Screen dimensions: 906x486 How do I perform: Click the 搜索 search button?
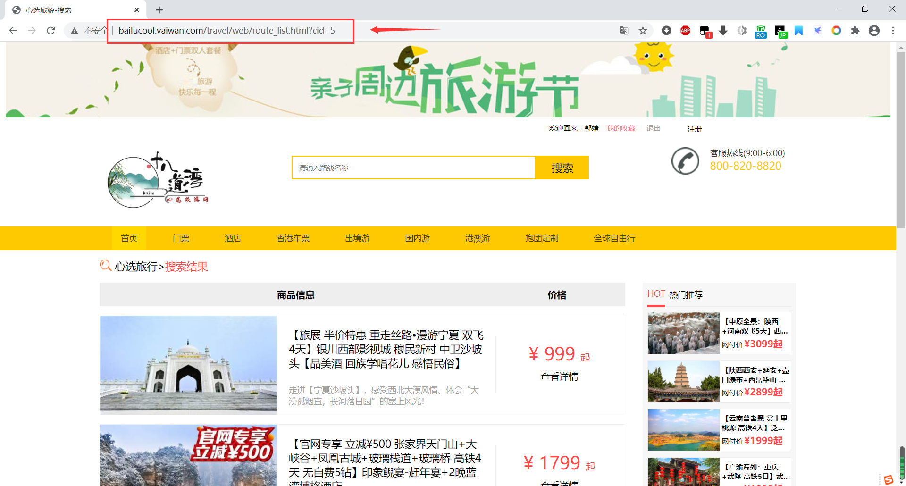(562, 168)
